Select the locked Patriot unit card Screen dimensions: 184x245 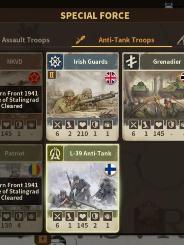pyautogui.click(x=21, y=188)
